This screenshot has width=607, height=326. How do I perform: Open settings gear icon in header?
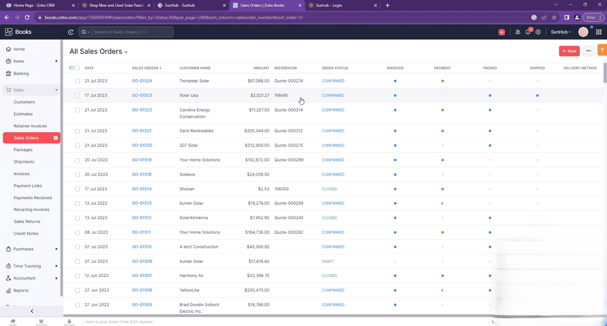click(x=538, y=32)
